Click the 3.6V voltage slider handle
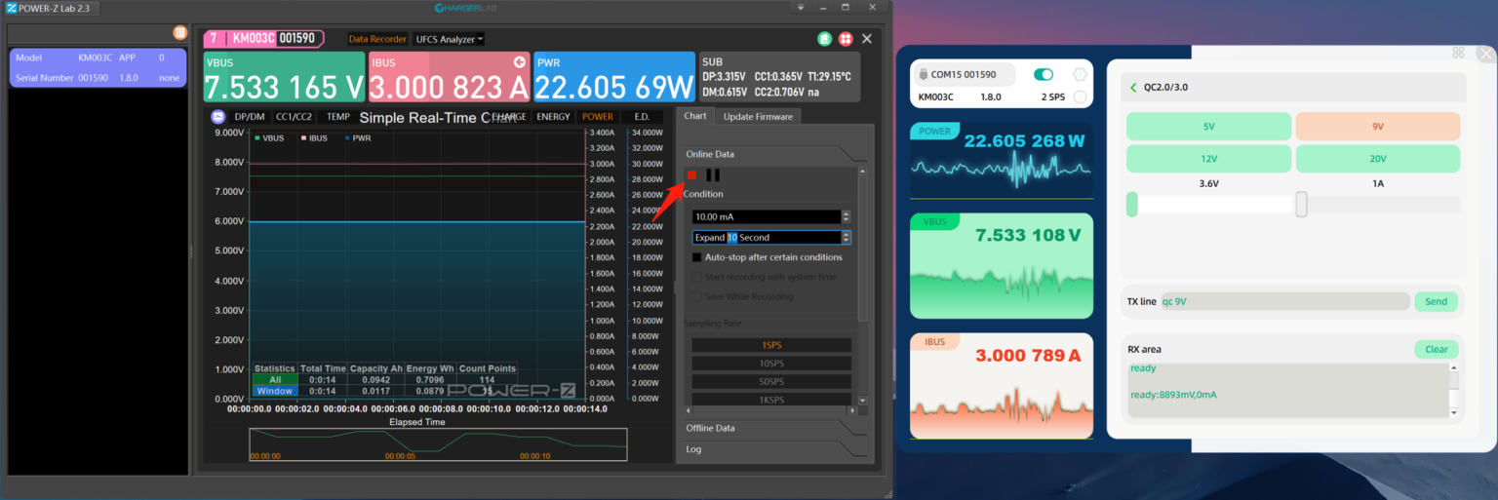Screen dimensions: 1498x500 coord(1132,204)
